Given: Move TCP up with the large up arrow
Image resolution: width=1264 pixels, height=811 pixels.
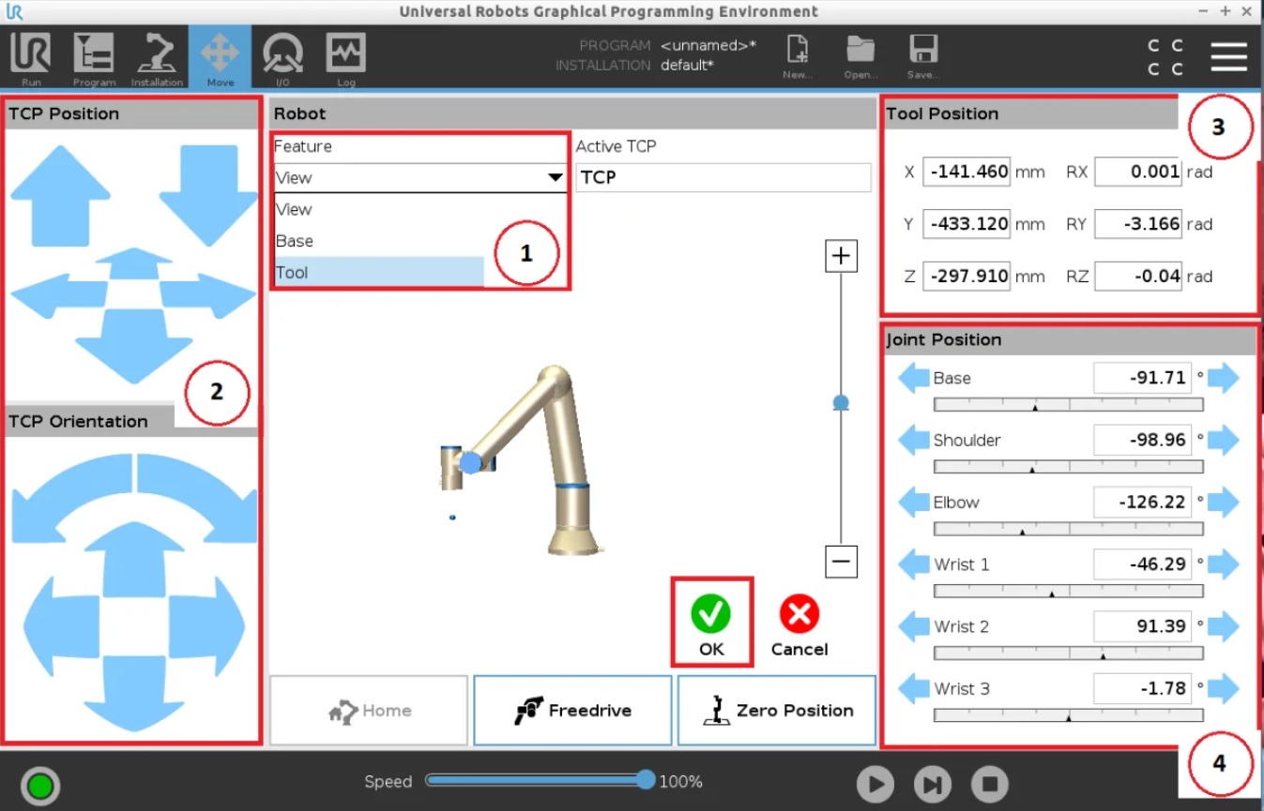Looking at the screenshot, I should (x=60, y=196).
